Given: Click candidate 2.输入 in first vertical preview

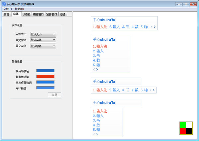Looking at the screenshot, I should coord(98,51).
